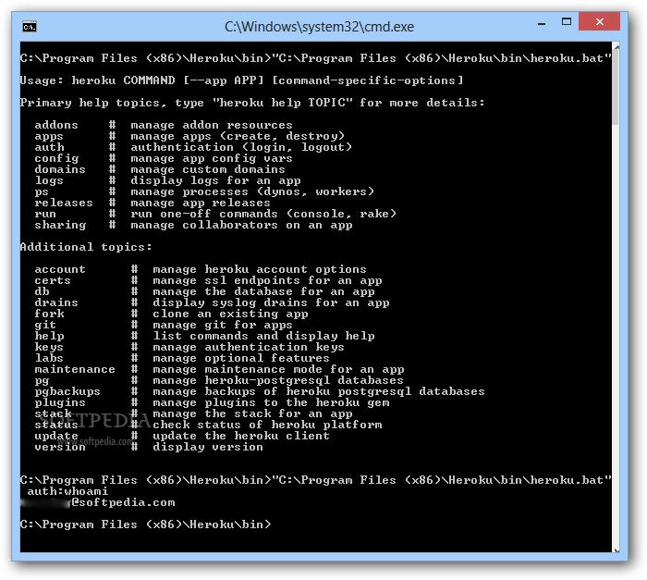Click the 'domains' topic text
647x580 pixels.
point(60,169)
